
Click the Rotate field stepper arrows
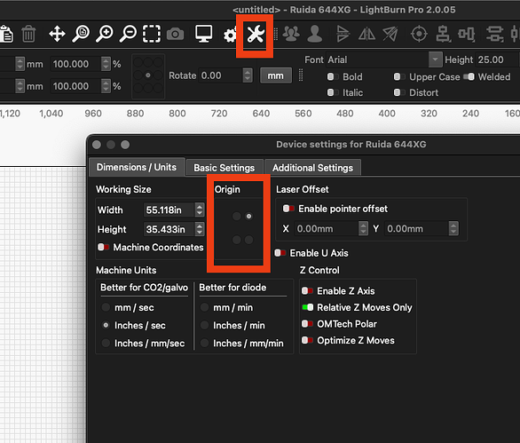click(248, 75)
